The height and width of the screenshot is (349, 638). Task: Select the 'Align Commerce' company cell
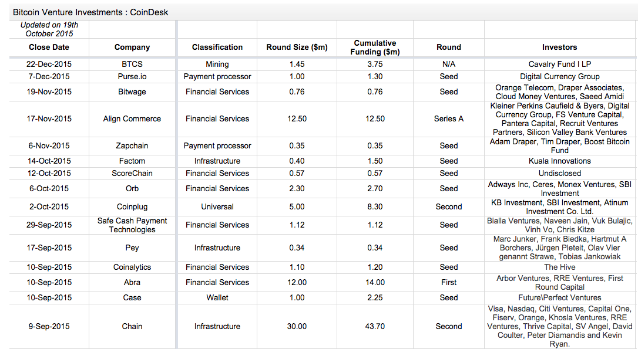132,118
